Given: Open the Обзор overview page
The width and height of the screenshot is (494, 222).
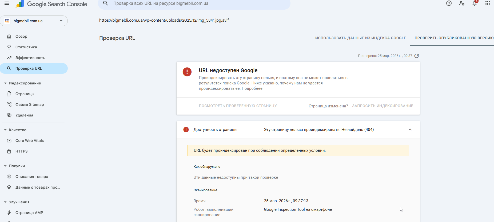Looking at the screenshot, I should pyautogui.click(x=21, y=36).
